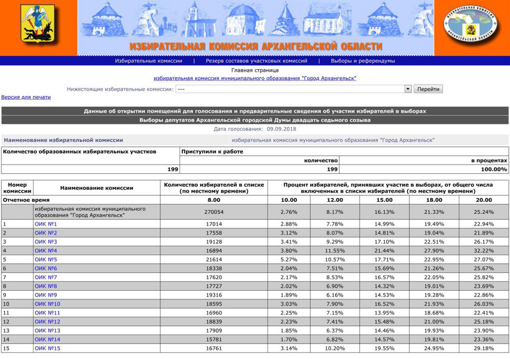Open the ОИК №12 link
This screenshot has width=510, height=359.
[x=47, y=322]
